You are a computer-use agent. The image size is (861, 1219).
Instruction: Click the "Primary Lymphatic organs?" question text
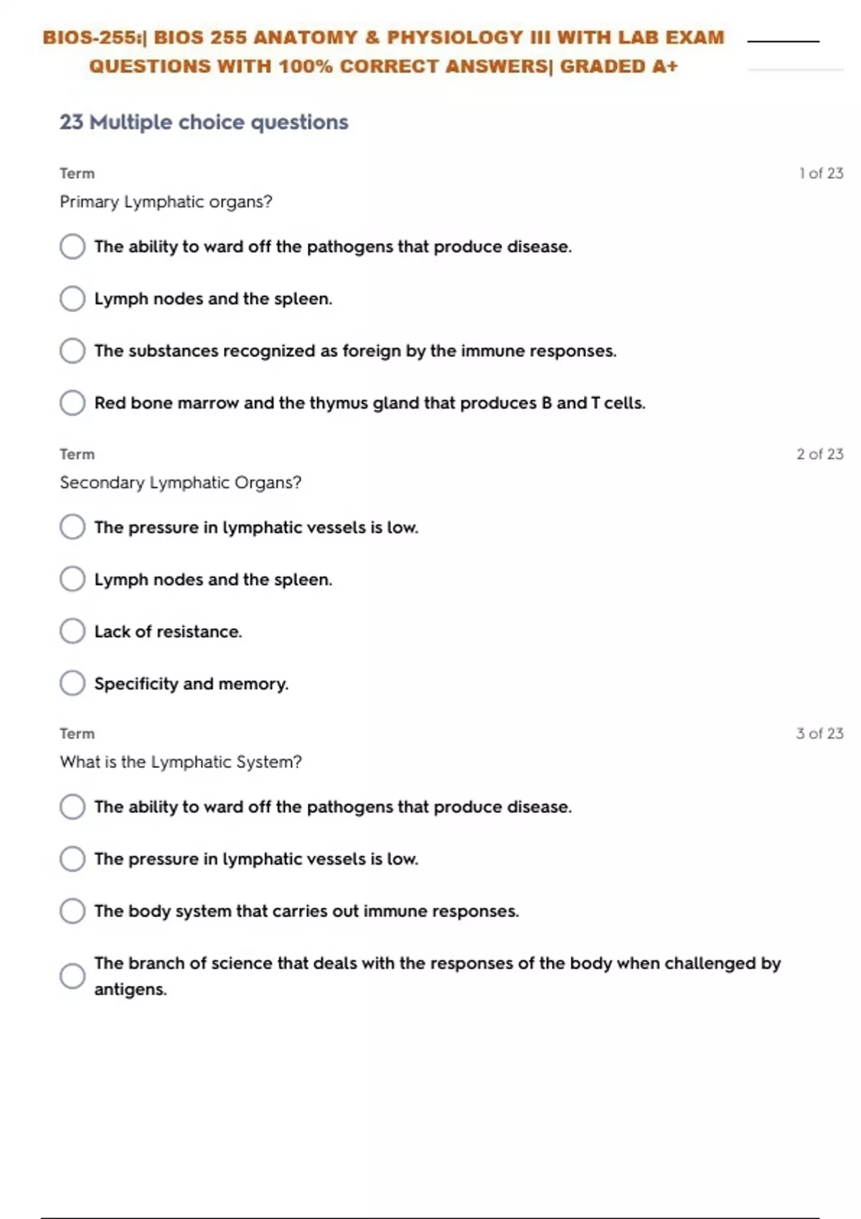(166, 202)
